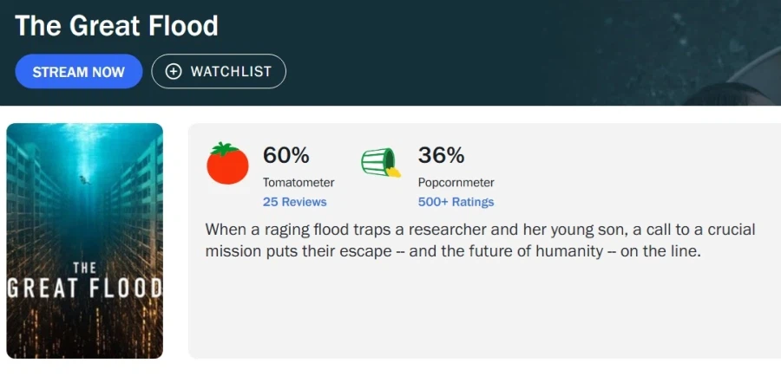Click The Great Flood page title
The image size is (781, 376).
tap(116, 25)
